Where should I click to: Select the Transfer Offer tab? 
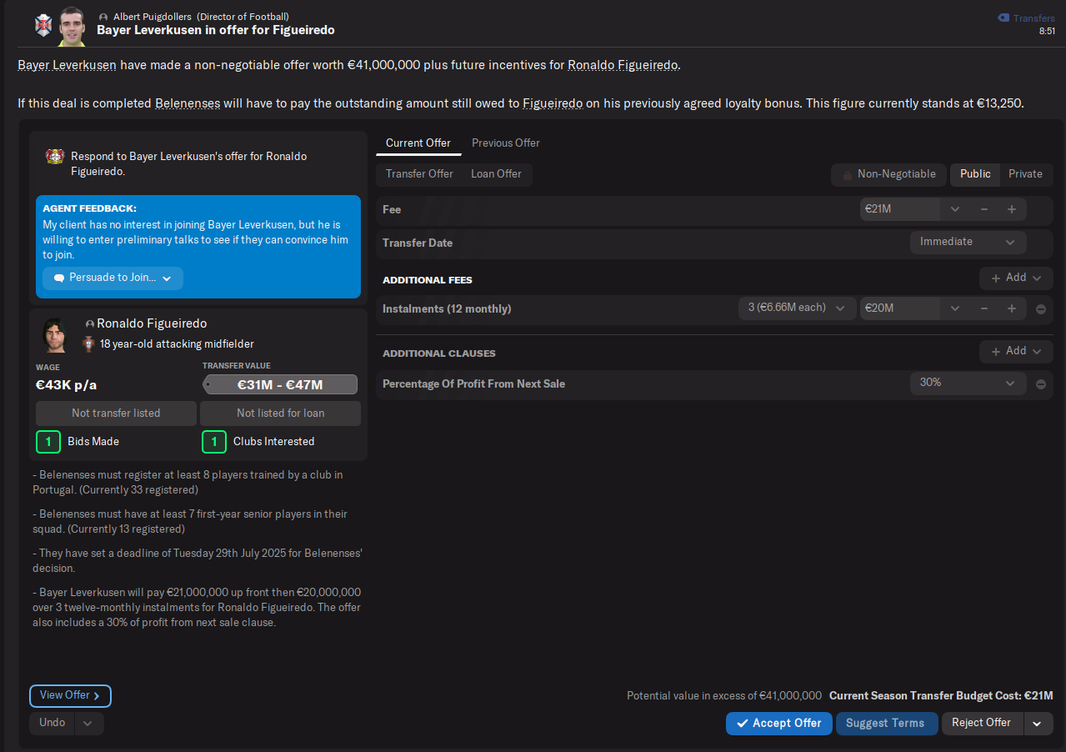(x=419, y=174)
